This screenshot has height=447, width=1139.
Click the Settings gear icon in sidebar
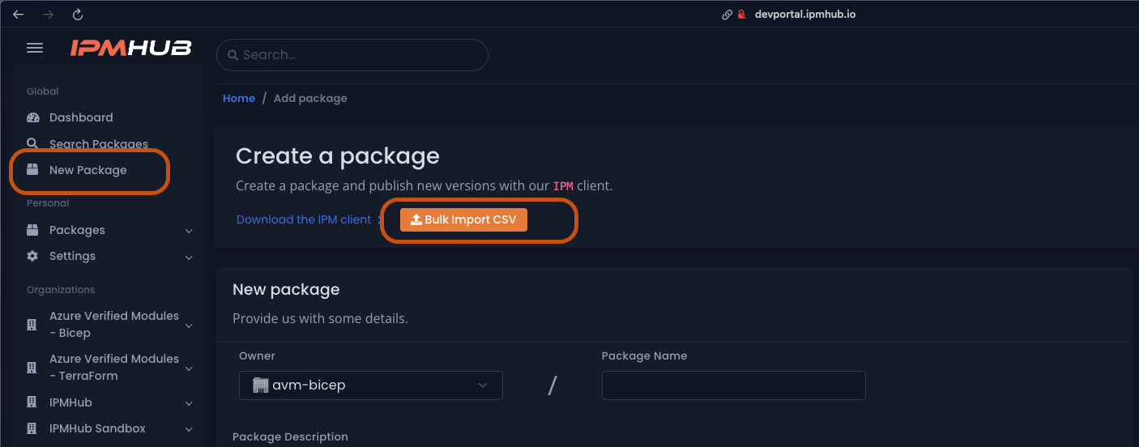[x=33, y=256]
